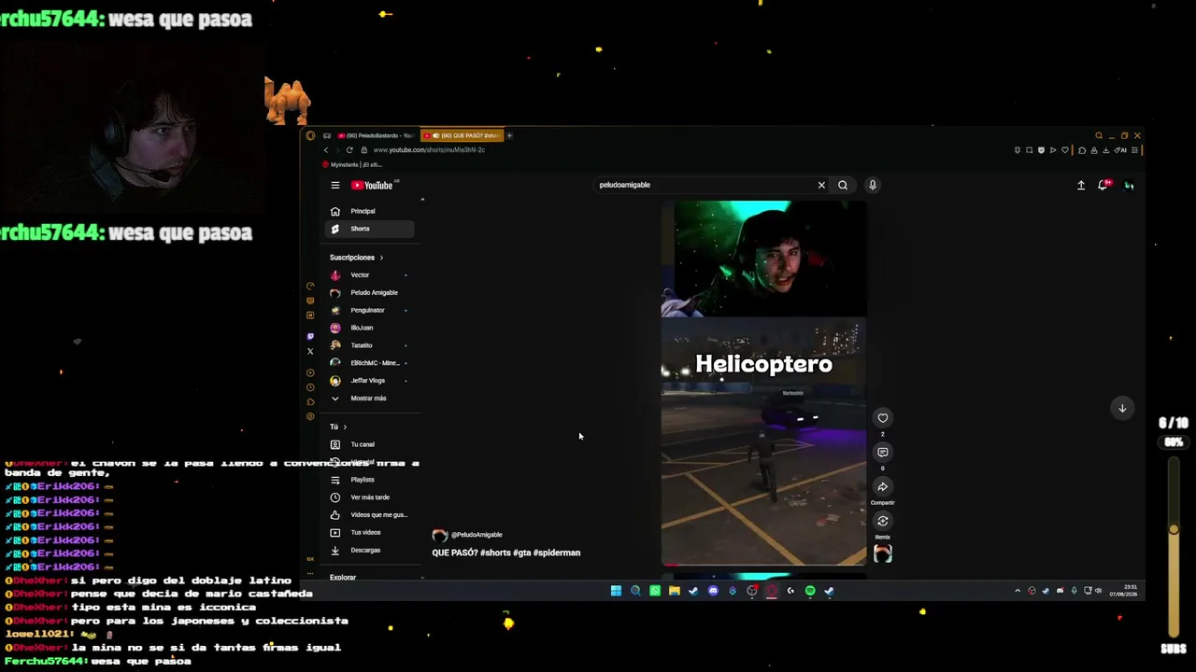Open comments on the short
The image size is (1196, 672).
[883, 453]
